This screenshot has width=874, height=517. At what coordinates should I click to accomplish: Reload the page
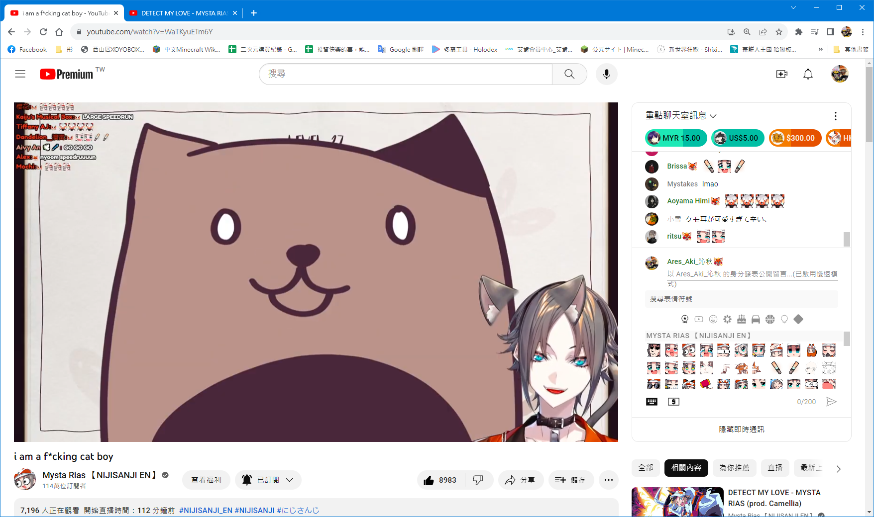(43, 32)
